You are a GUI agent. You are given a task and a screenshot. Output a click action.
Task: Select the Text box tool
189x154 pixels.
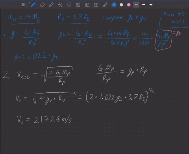(x=96, y=5)
